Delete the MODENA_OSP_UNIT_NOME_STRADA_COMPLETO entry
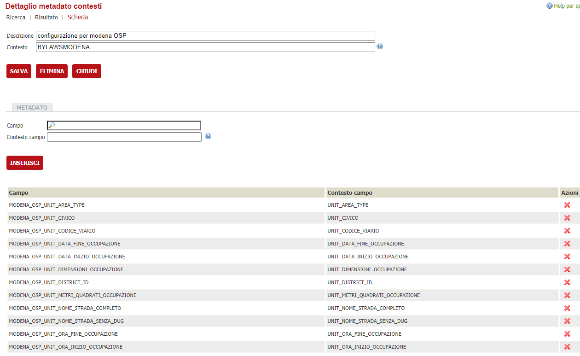This screenshot has width=580, height=356. [567, 308]
